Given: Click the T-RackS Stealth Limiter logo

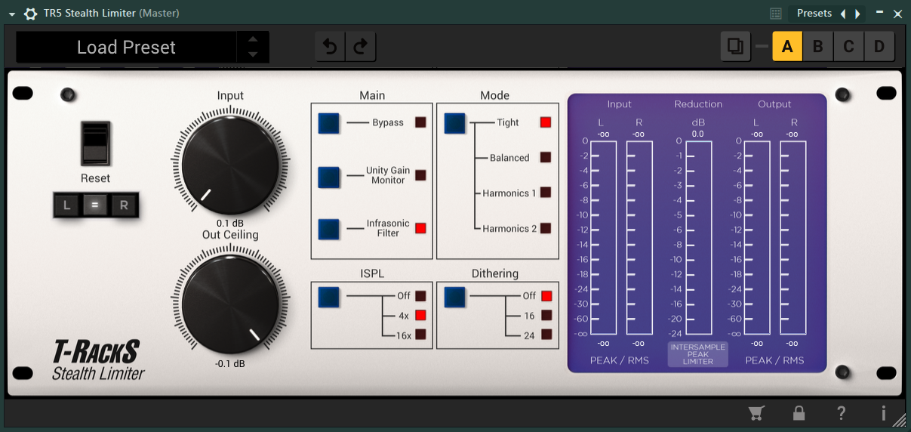Looking at the screenshot, I should 97,360.
